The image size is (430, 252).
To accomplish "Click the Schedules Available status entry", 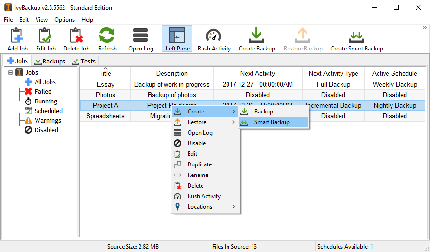I will 345,247.
